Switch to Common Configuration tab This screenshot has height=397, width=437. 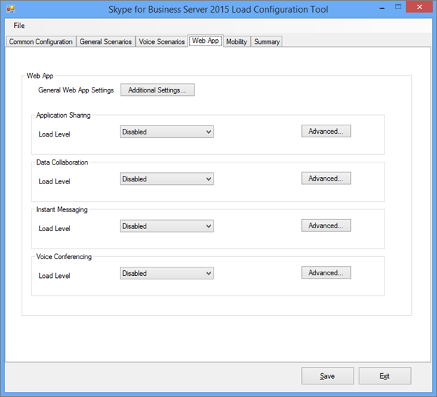coord(41,42)
